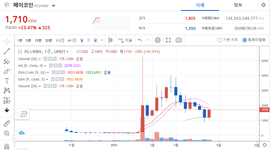Select the ruler measure tool
The image size is (270, 150).
point(7,124)
